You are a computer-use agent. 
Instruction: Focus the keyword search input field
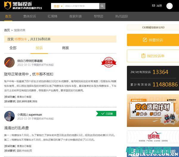coord(81,6)
